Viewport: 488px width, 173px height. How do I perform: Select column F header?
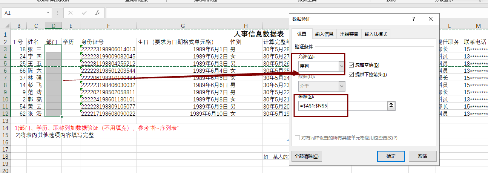click(x=108, y=26)
